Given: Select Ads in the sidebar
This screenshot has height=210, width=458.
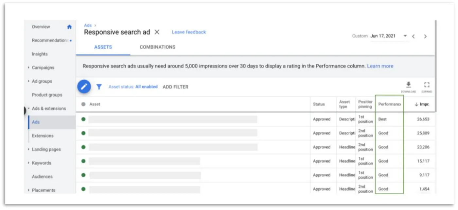Looking at the screenshot, I should (36, 122).
